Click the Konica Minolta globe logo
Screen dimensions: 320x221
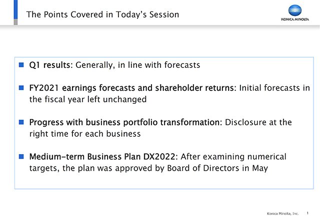click(295, 10)
